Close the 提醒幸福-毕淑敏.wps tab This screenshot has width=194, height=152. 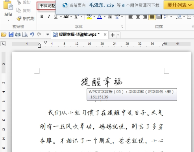pos(105,35)
